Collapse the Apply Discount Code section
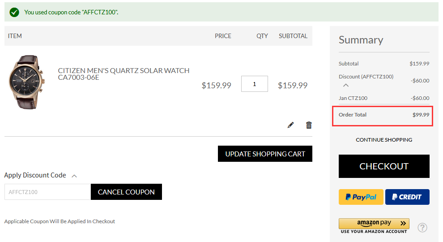Viewport: 443px width, 242px height. click(x=74, y=176)
